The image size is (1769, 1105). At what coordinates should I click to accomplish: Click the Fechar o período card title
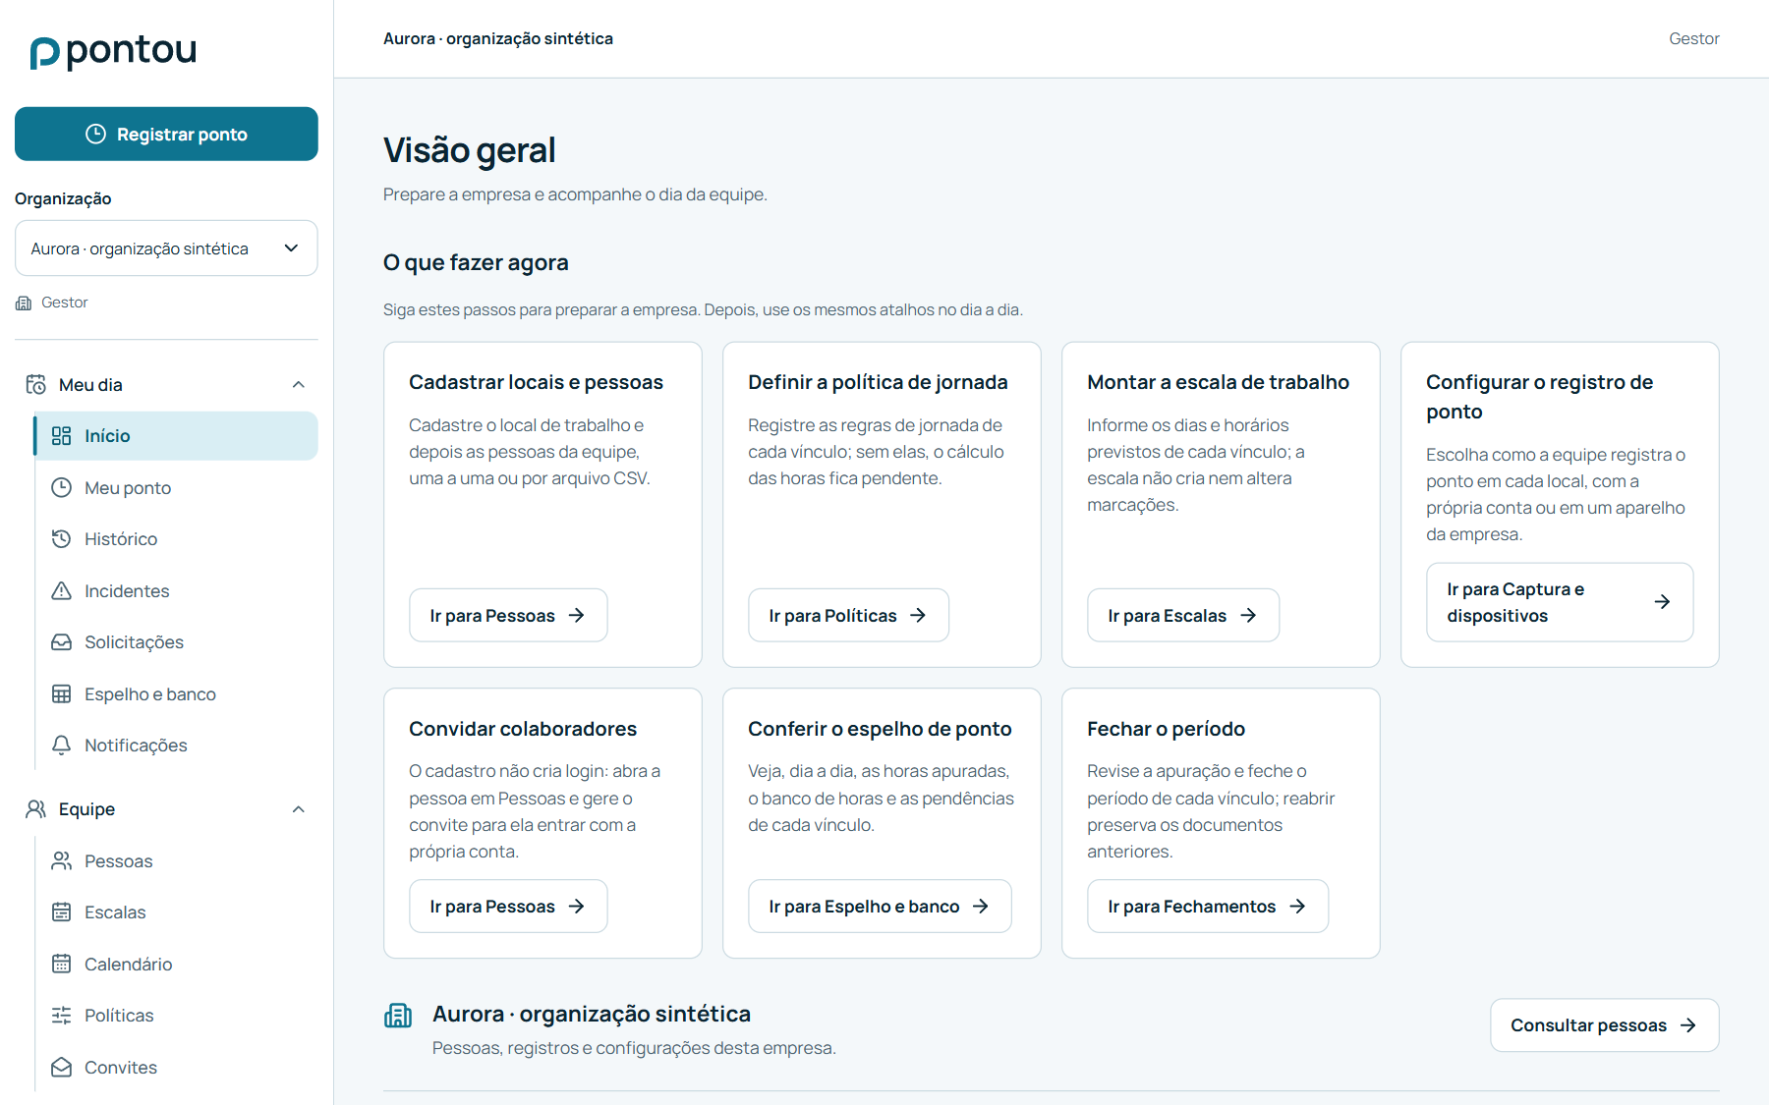click(x=1166, y=729)
